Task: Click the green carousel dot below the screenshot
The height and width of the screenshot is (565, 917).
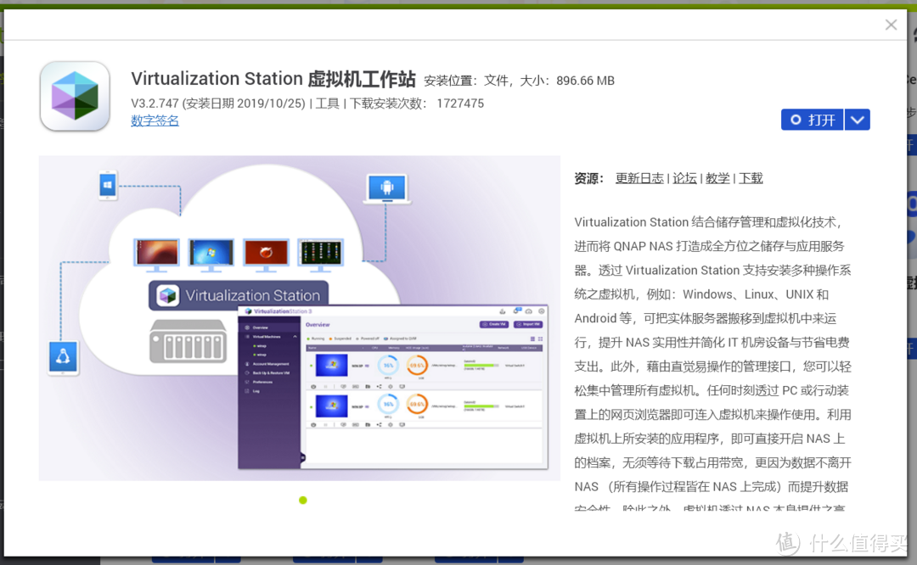Action: click(303, 501)
